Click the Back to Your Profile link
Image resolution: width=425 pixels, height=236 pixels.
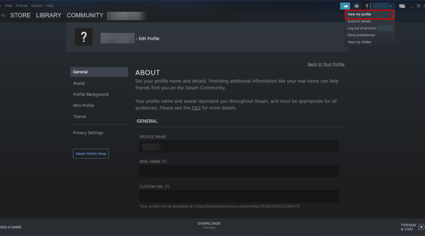[326, 64]
